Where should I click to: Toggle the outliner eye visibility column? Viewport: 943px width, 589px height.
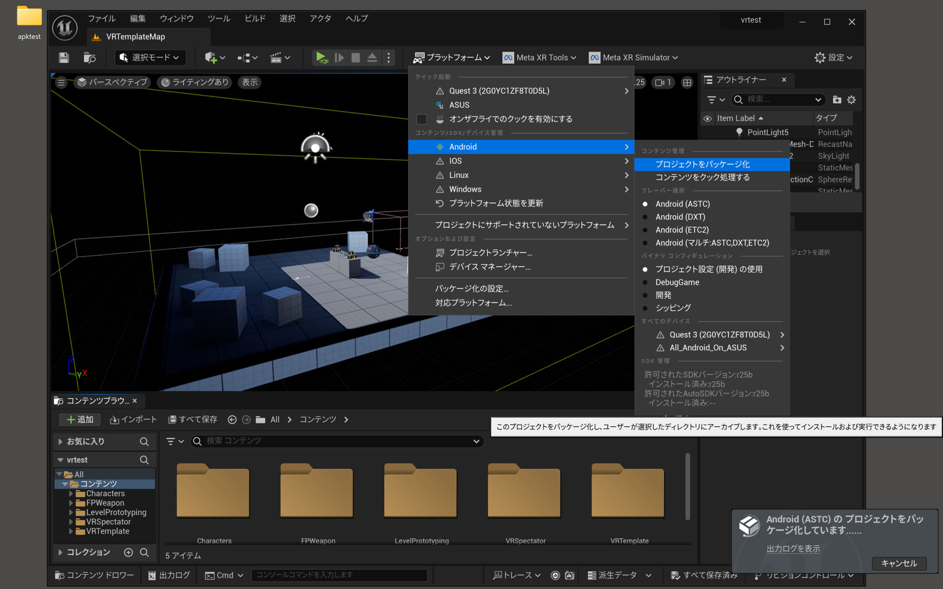click(x=707, y=119)
